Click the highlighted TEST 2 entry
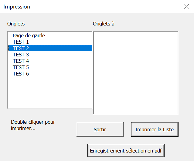The height and width of the screenshot is (161, 194). (x=50, y=48)
